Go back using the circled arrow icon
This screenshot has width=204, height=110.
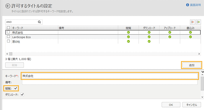pos(8,6)
